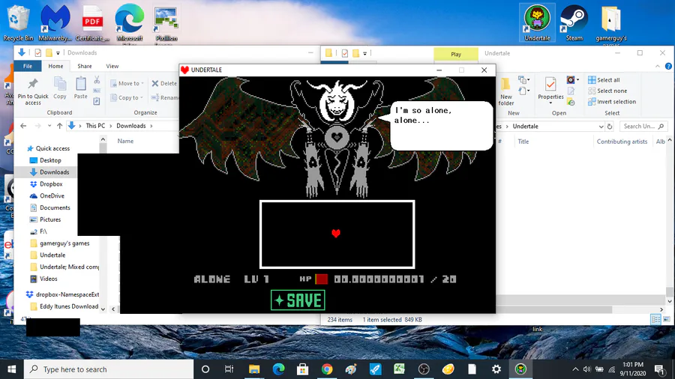
Task: Click New folder in Undertale window ribbon
Action: click(x=505, y=92)
